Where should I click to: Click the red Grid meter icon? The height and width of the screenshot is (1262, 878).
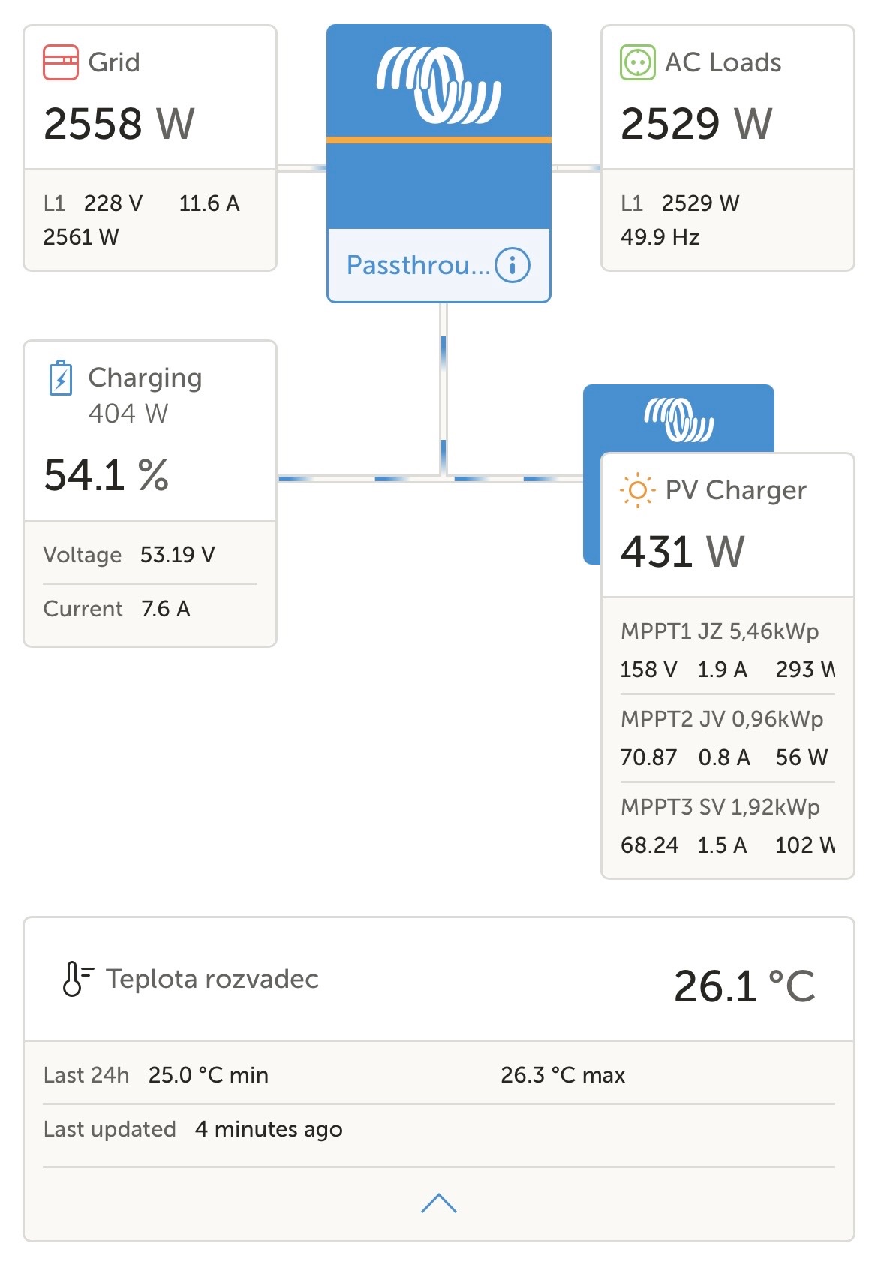point(61,62)
